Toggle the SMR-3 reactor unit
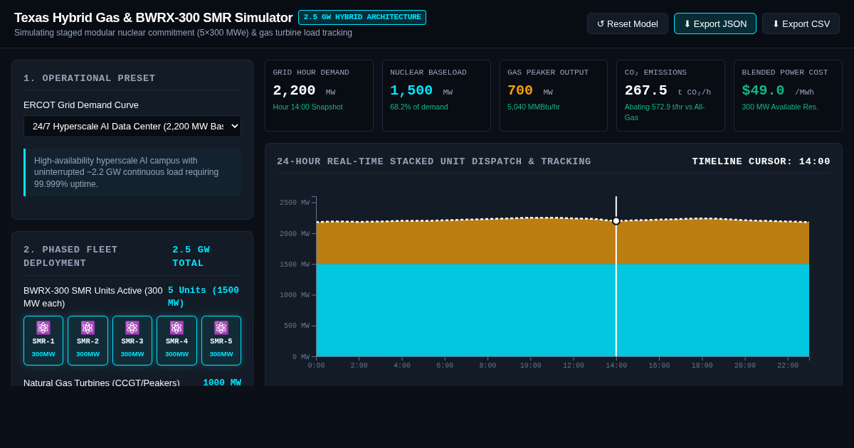The height and width of the screenshot is (448, 854). click(132, 341)
